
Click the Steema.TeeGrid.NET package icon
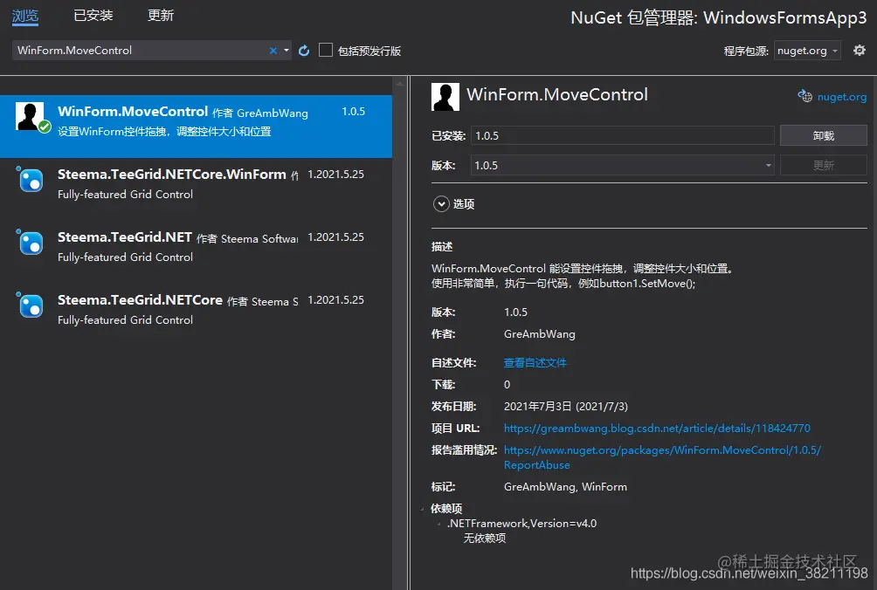click(31, 243)
